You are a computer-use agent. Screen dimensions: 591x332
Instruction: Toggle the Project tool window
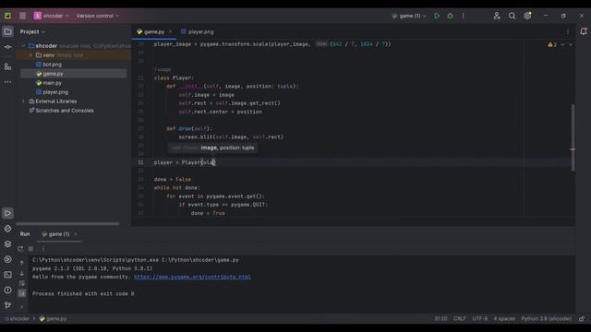(7, 31)
